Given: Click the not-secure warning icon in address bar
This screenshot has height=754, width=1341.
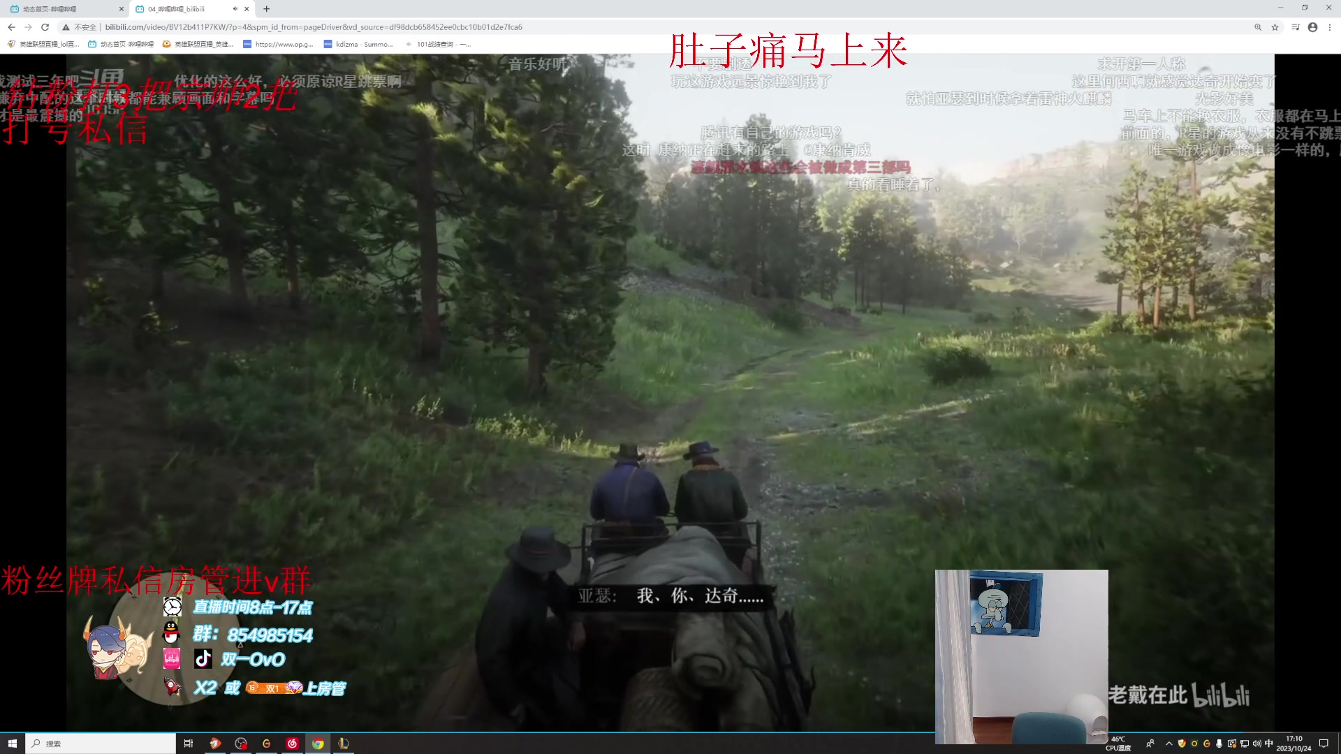Looking at the screenshot, I should (x=66, y=27).
